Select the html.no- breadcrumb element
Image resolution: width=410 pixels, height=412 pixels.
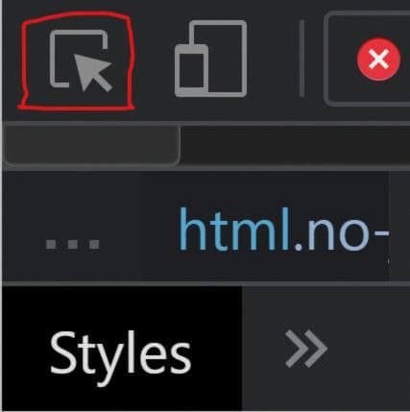(x=283, y=229)
